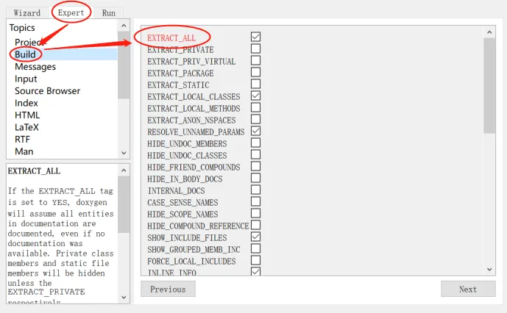Enable the EXTRACT_PACKAGE option

pyautogui.click(x=255, y=72)
